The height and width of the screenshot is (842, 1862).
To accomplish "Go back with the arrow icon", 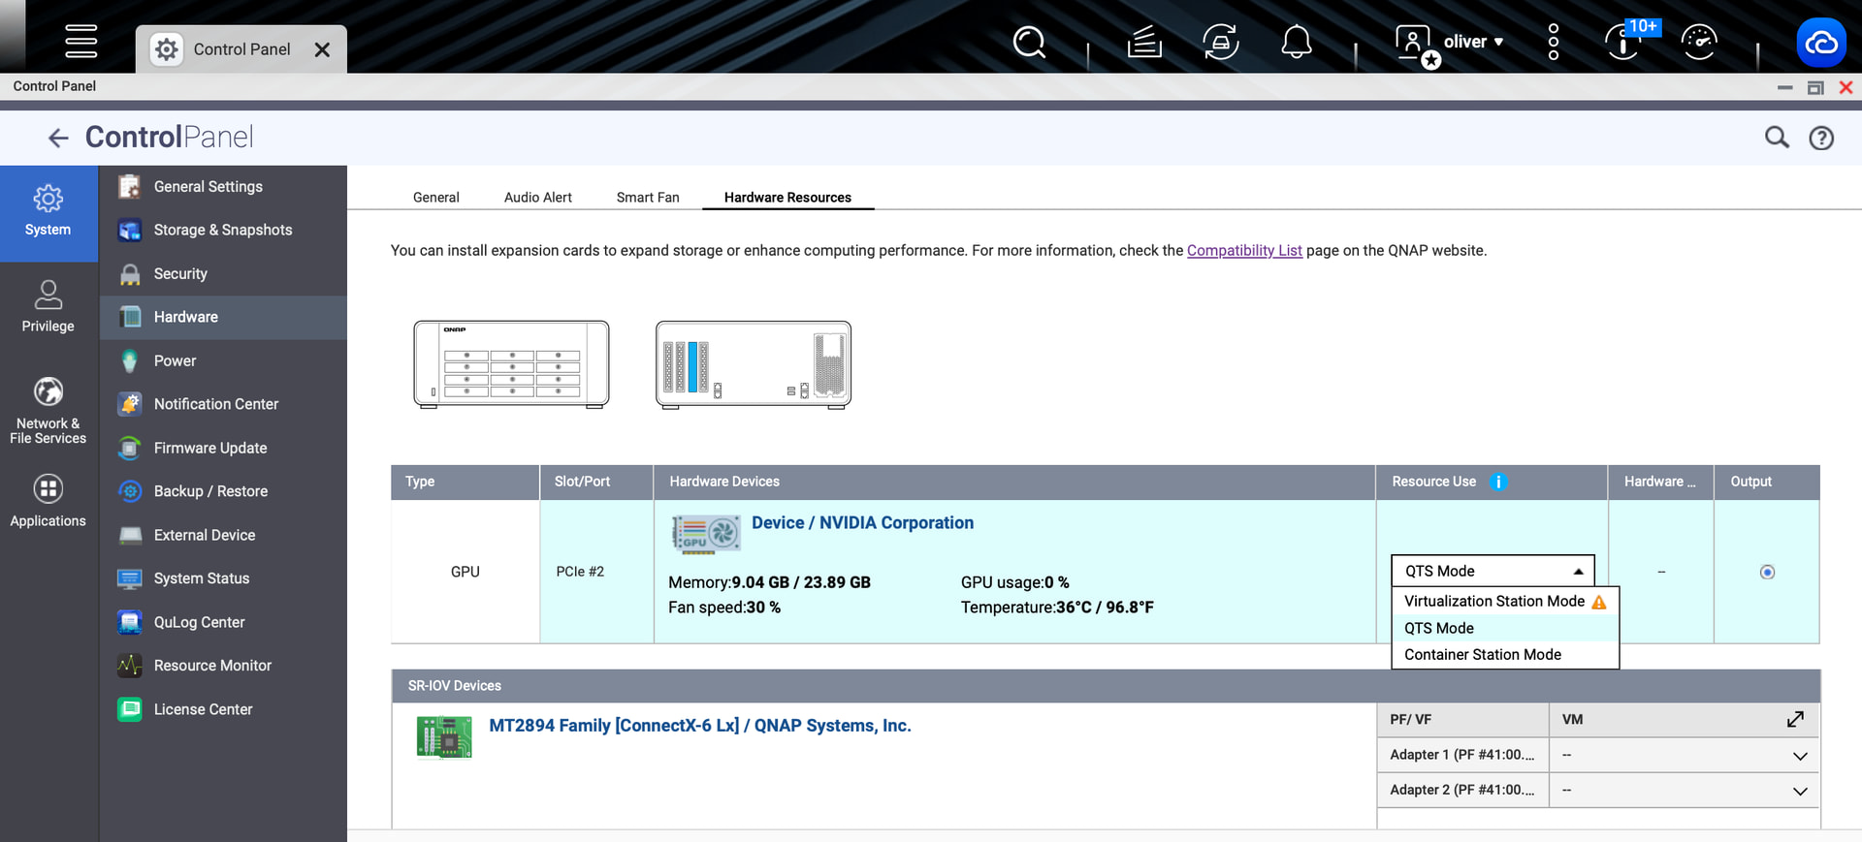I will (x=58, y=139).
